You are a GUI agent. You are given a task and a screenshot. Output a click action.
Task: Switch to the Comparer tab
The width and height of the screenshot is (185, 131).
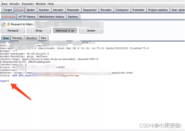(122, 10)
